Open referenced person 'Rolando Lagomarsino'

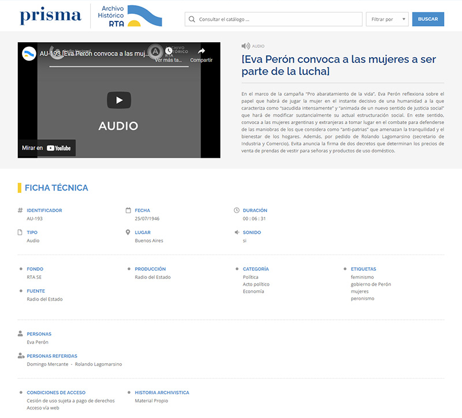pyautogui.click(x=98, y=364)
